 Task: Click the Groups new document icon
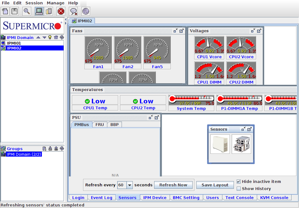[44, 148]
